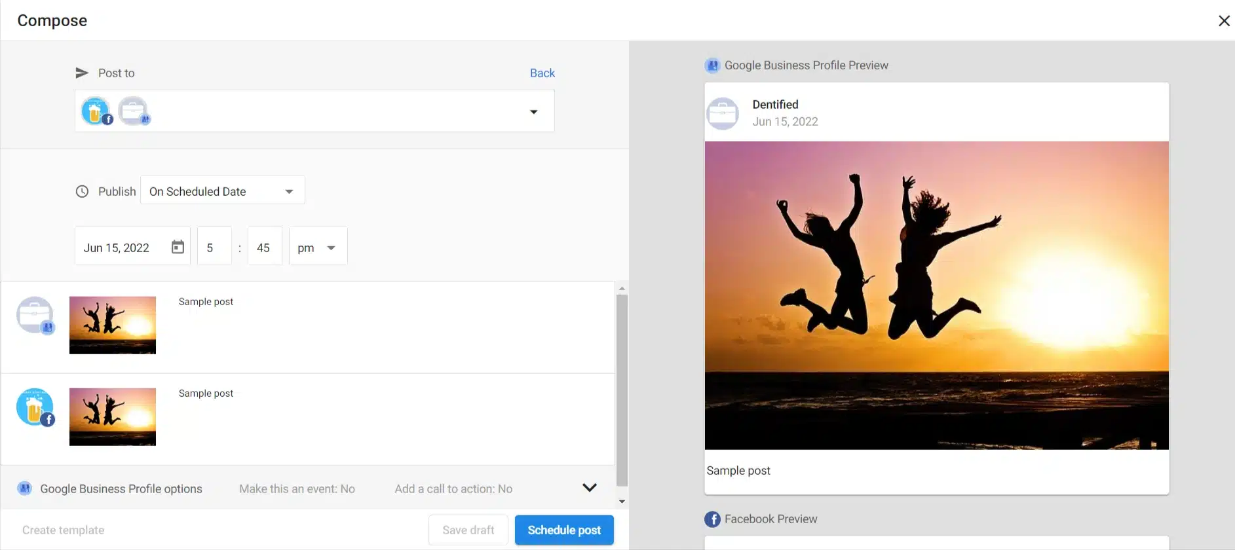
Task: Close the Compose dialog
Action: [x=1223, y=21]
